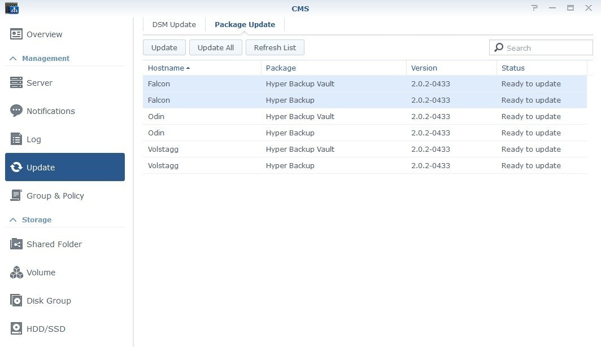Open the Disk Group label
This screenshot has width=601, height=347.
pyautogui.click(x=49, y=301)
